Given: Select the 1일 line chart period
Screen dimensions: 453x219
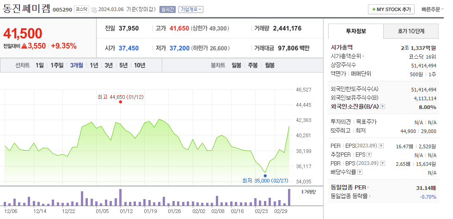Looking at the screenshot, I should pyautogui.click(x=40, y=65).
